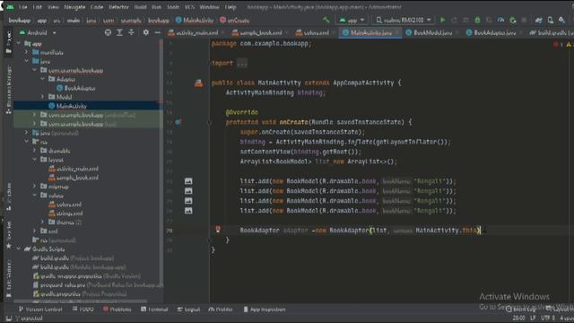574x323 pixels.
Task: Click the related XML file gutter icon at the class line
Action: click(x=198, y=83)
